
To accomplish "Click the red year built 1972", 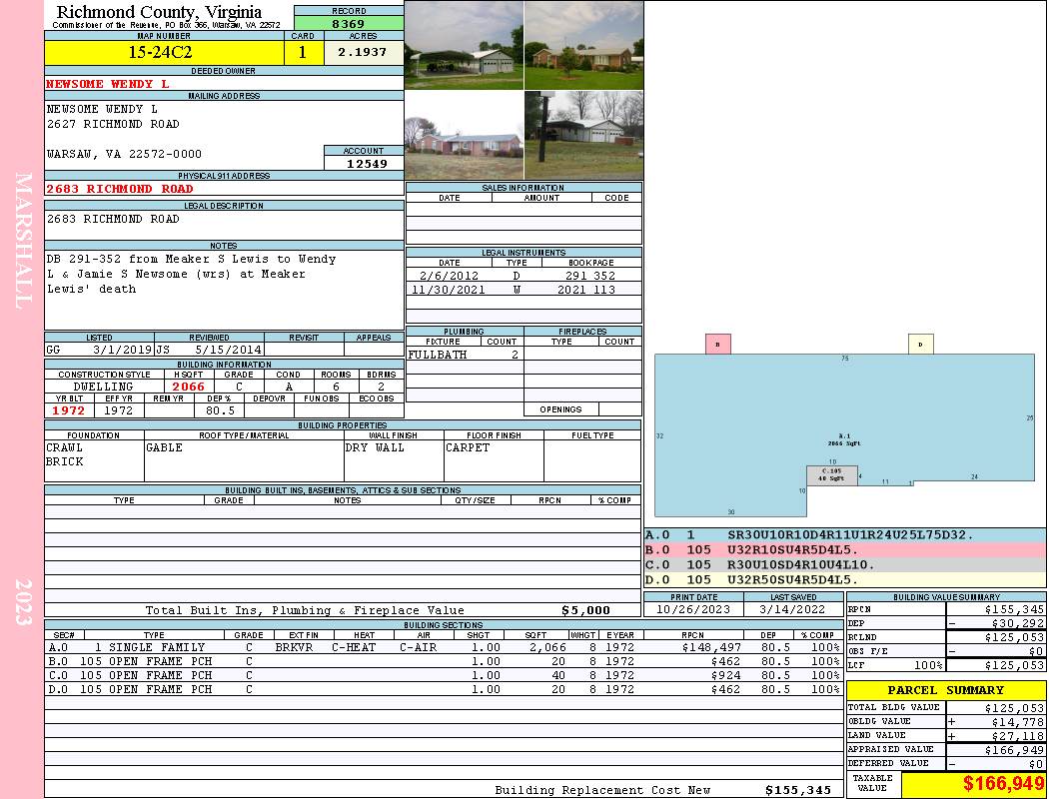I will (69, 410).
